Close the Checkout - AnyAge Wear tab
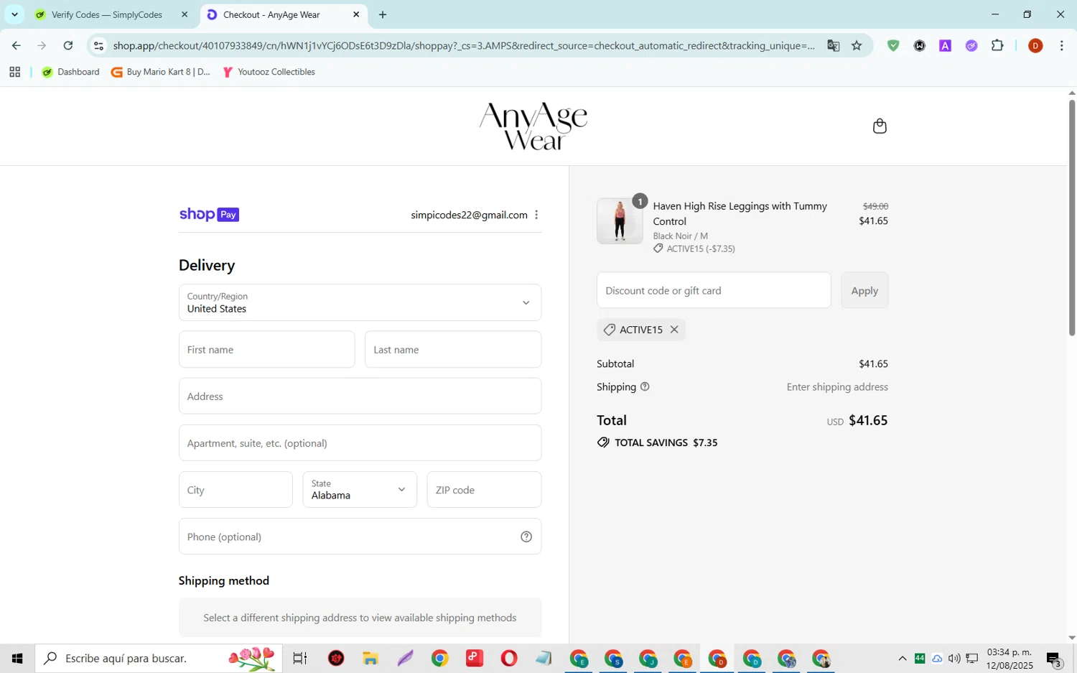Image resolution: width=1077 pixels, height=673 pixels. click(x=356, y=14)
